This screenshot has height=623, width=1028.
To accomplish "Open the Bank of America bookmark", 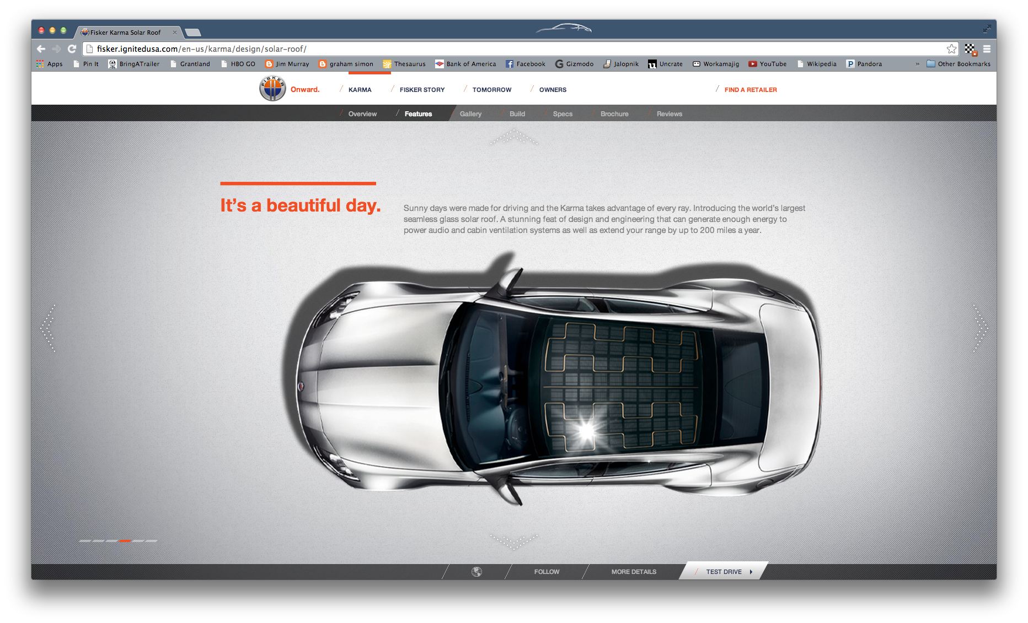I will tap(465, 64).
